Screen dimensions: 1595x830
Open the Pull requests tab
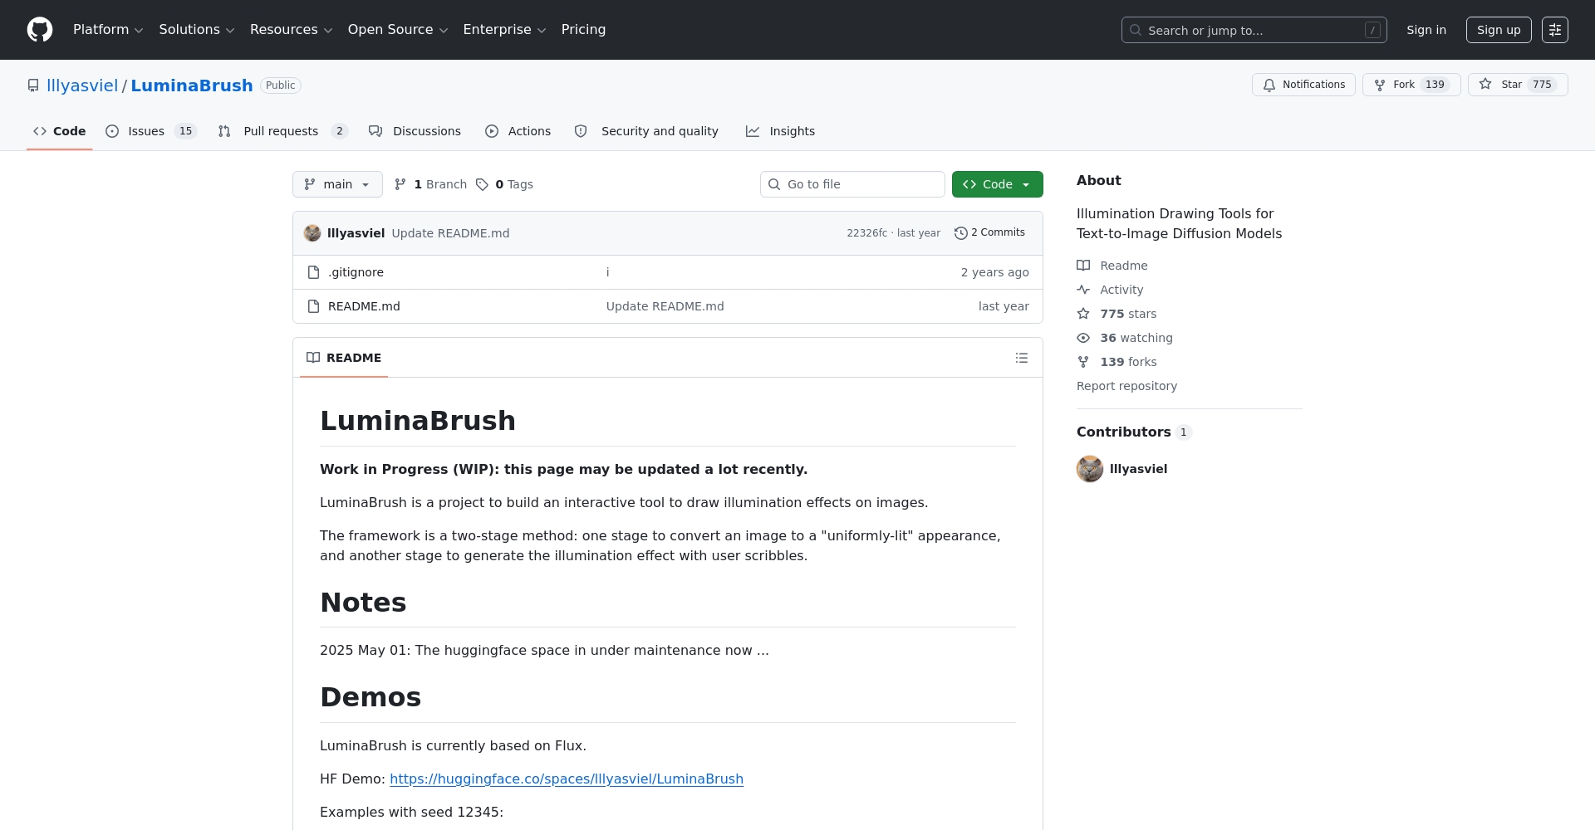point(281,131)
